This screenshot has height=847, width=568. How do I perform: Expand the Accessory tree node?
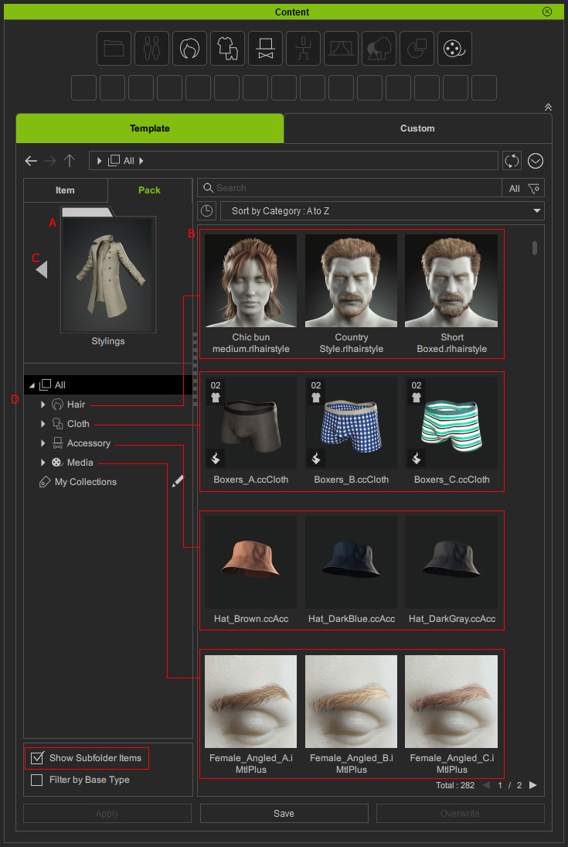(x=43, y=443)
